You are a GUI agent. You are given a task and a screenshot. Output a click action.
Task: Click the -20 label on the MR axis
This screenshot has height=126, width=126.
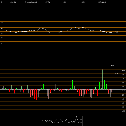(x=123, y=95)
